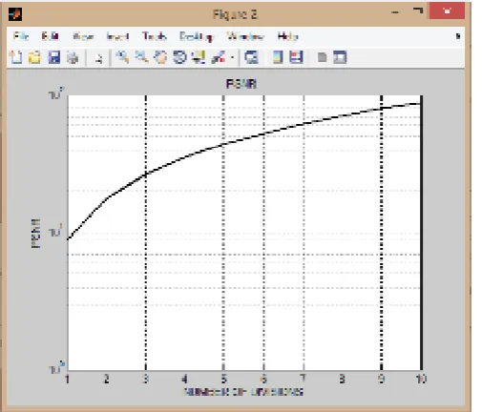
Task: Create a new figure from the toolbar
Action: point(16,57)
